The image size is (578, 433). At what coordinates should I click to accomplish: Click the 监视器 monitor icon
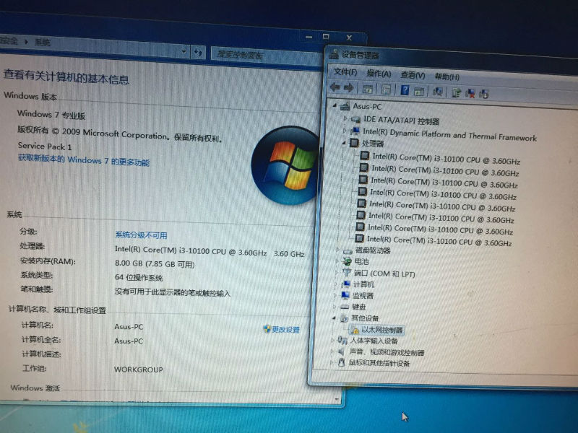[x=345, y=295]
